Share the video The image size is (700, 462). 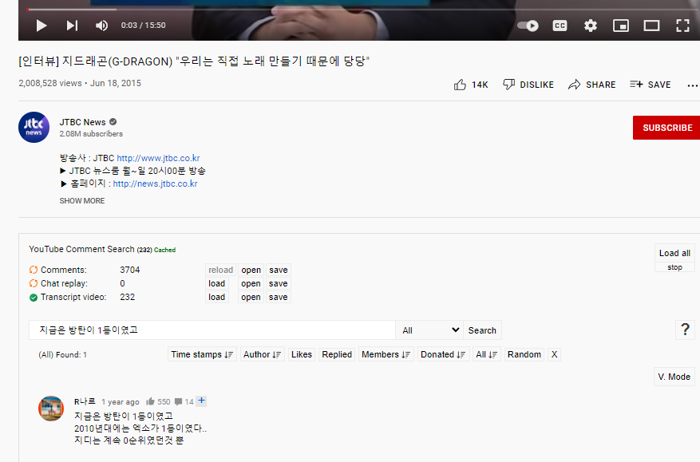tap(591, 85)
